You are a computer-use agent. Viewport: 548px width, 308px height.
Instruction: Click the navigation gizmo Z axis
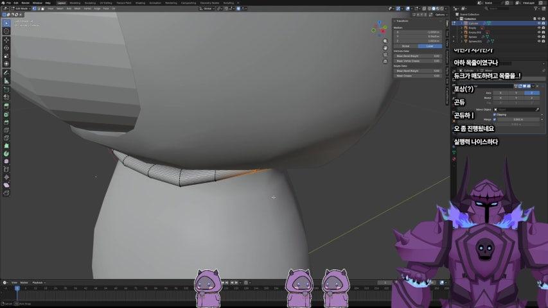coord(379,22)
